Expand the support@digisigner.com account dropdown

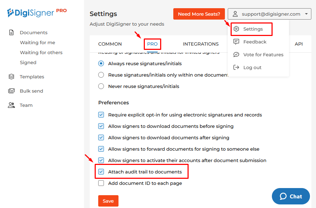pyautogui.click(x=269, y=14)
